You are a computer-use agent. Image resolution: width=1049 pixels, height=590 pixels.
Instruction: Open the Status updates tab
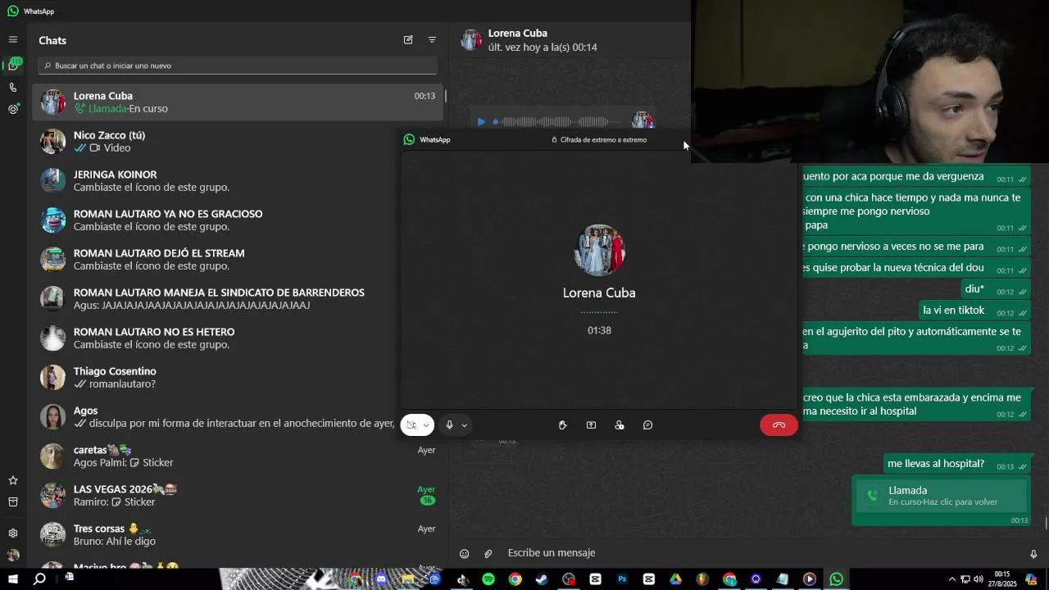12,109
